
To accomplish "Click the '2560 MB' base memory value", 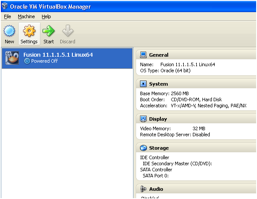I will click(180, 93).
